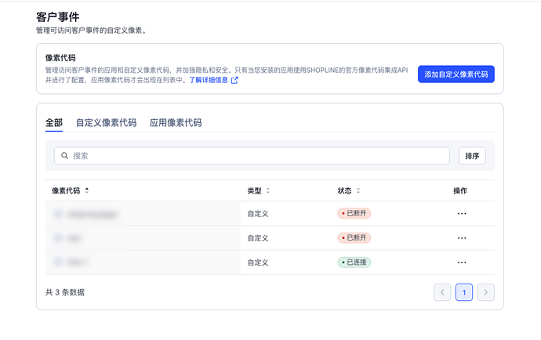The width and height of the screenshot is (541, 340).
Task: Sort by 状态 column arrows
Action: tap(358, 190)
